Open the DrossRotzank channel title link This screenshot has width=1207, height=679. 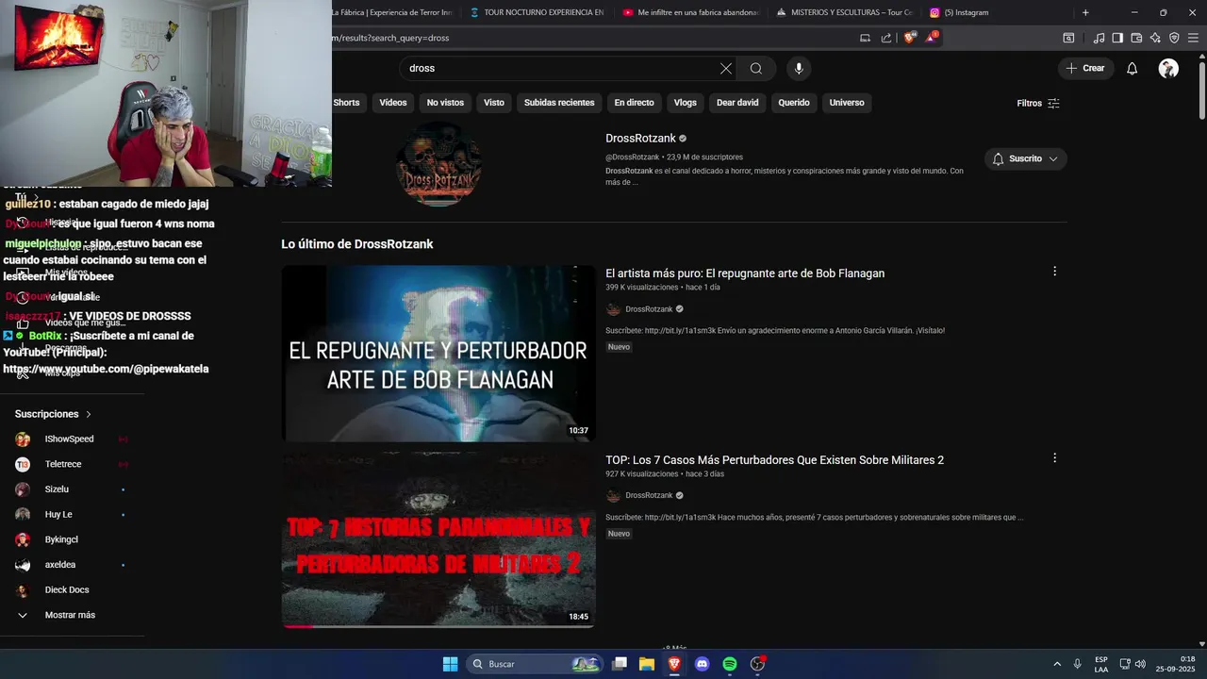pyautogui.click(x=641, y=139)
